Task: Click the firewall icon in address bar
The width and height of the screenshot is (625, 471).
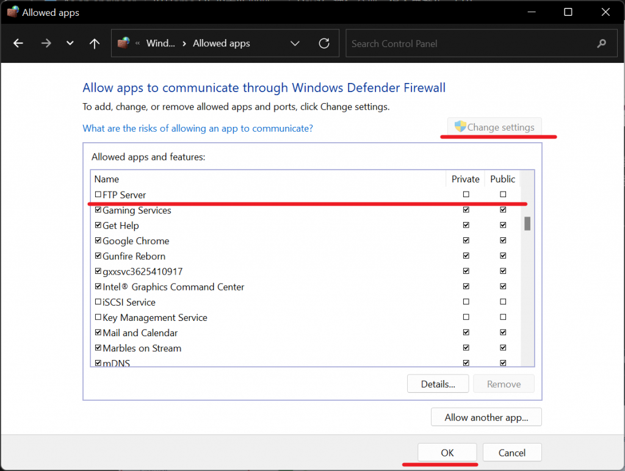Action: coord(123,43)
